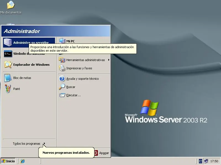
Task: Click the blue question mark help icon
Action: (62, 79)
